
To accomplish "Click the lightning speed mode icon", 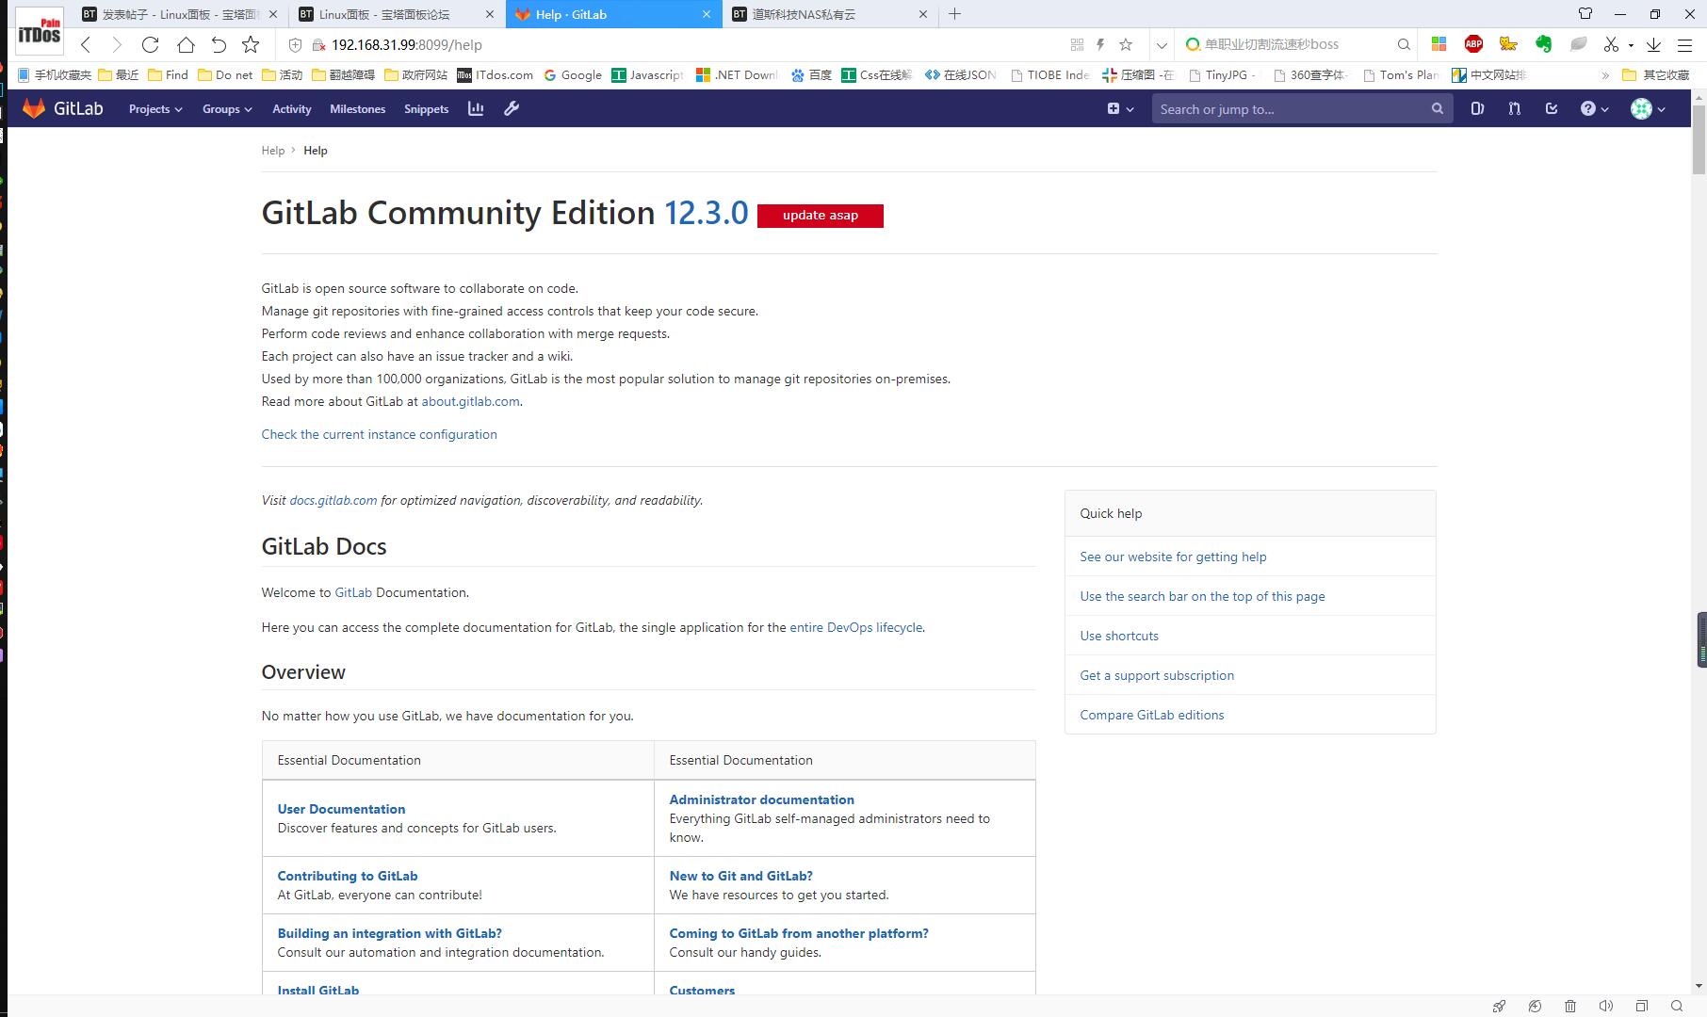I will pos(1099,44).
